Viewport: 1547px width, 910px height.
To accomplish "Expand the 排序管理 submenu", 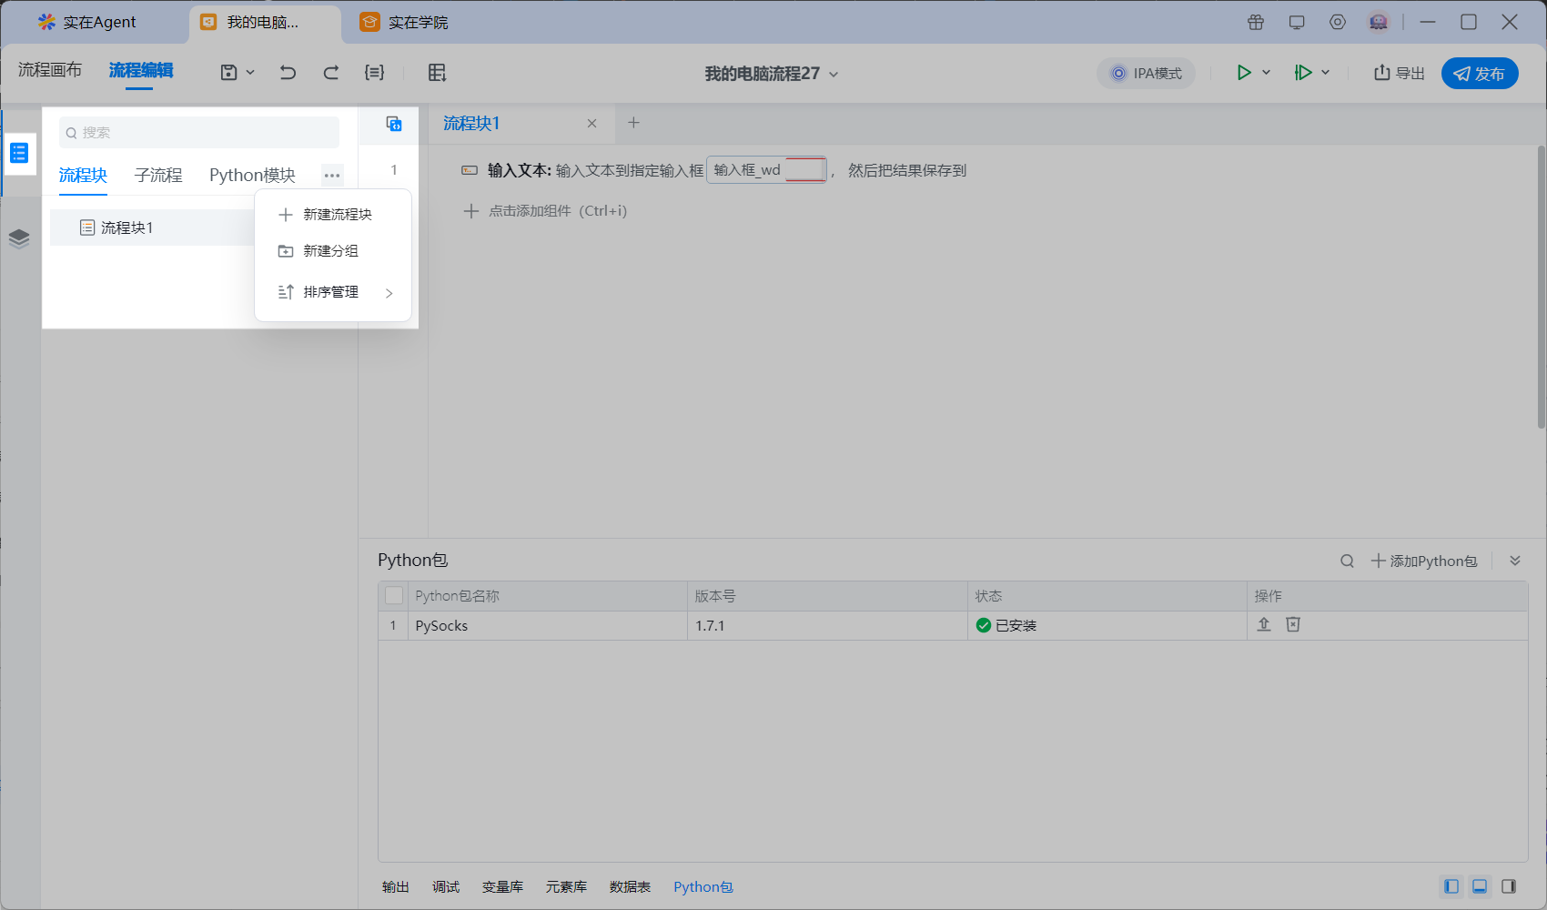I will tap(333, 292).
